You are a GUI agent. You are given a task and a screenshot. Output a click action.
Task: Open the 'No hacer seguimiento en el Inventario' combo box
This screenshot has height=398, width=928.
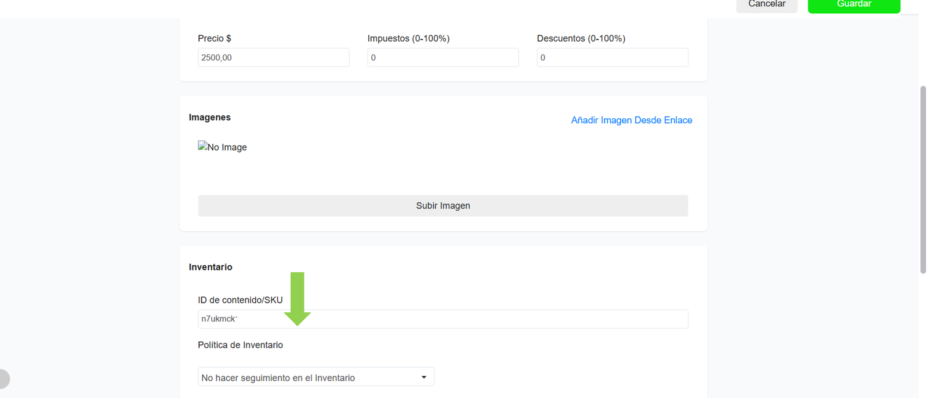pyautogui.click(x=307, y=377)
